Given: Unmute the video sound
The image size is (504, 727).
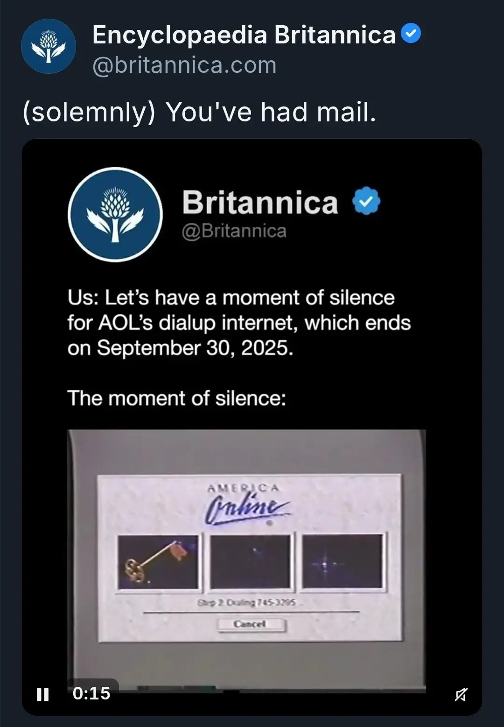Looking at the screenshot, I should click(461, 695).
